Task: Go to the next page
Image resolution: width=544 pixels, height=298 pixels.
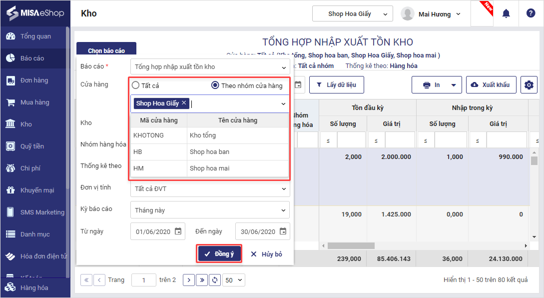Action: click(x=189, y=280)
